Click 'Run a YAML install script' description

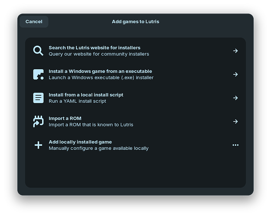coord(77,101)
